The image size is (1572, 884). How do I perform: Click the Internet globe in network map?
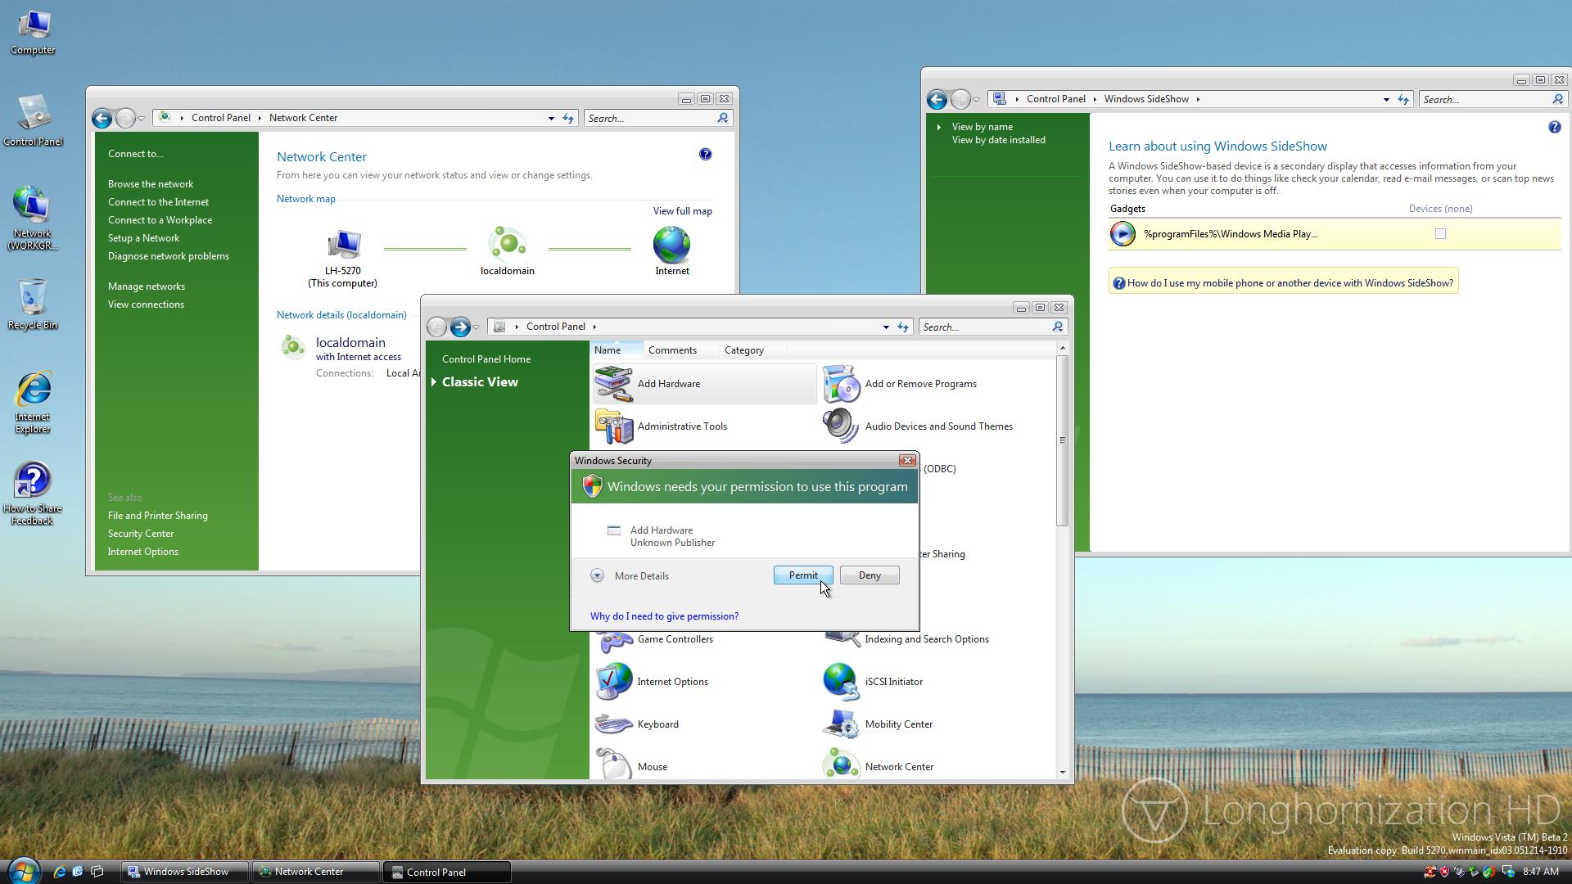tap(671, 245)
